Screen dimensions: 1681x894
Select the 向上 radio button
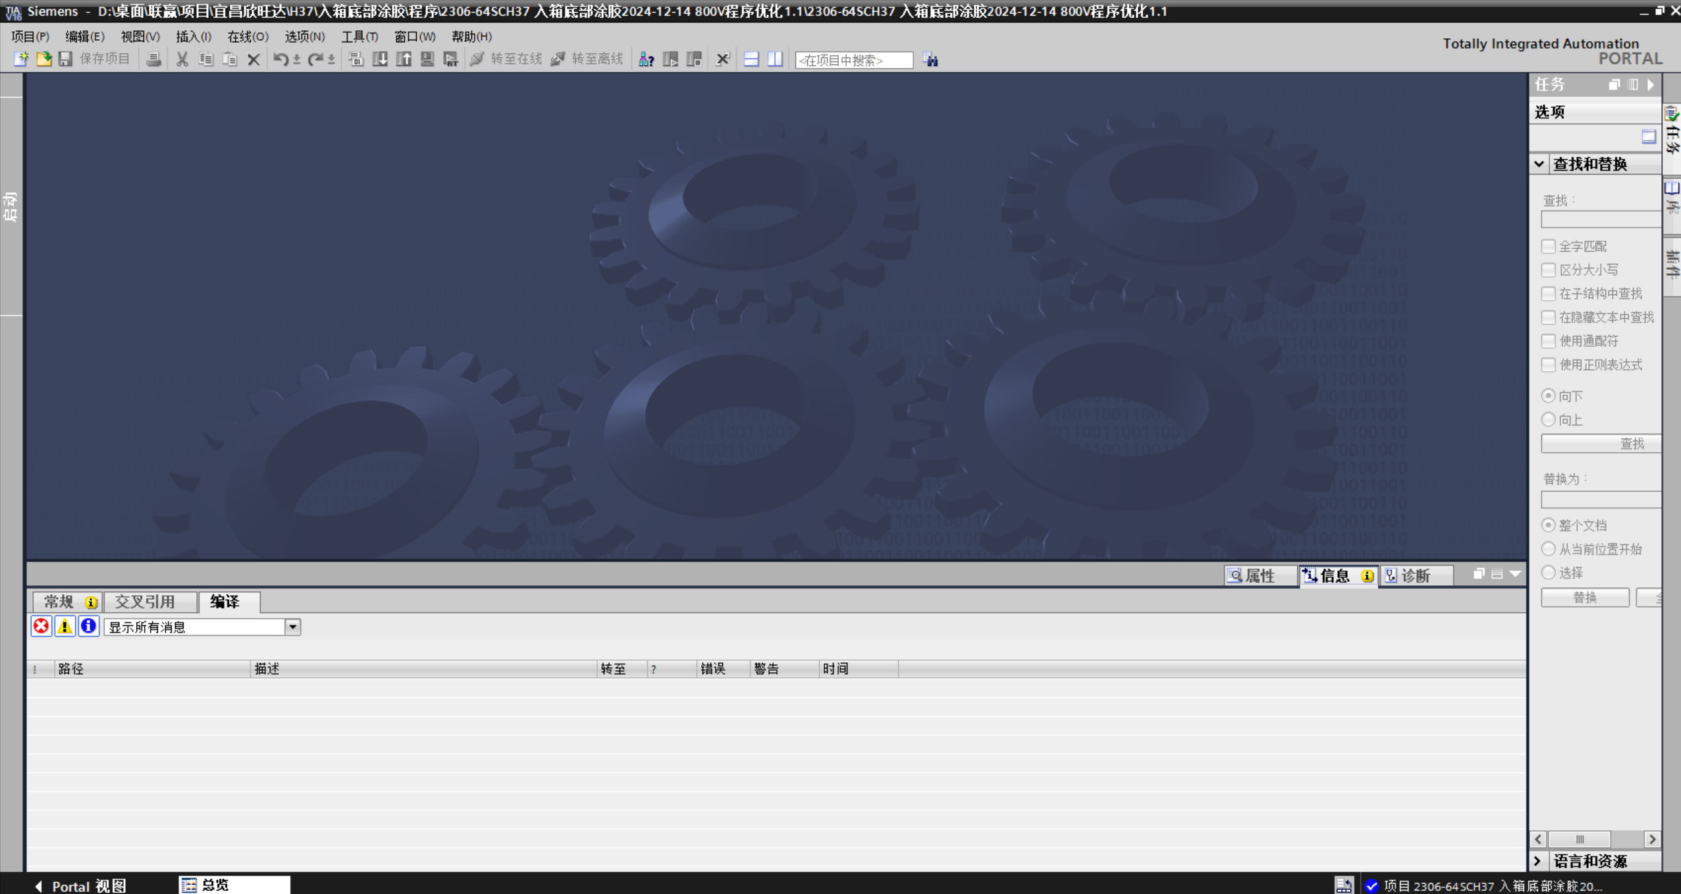point(1548,419)
